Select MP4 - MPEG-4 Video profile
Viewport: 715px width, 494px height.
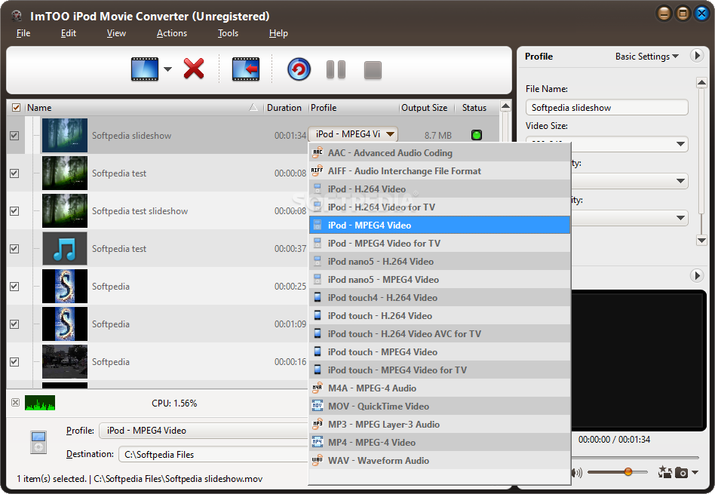coord(440,442)
